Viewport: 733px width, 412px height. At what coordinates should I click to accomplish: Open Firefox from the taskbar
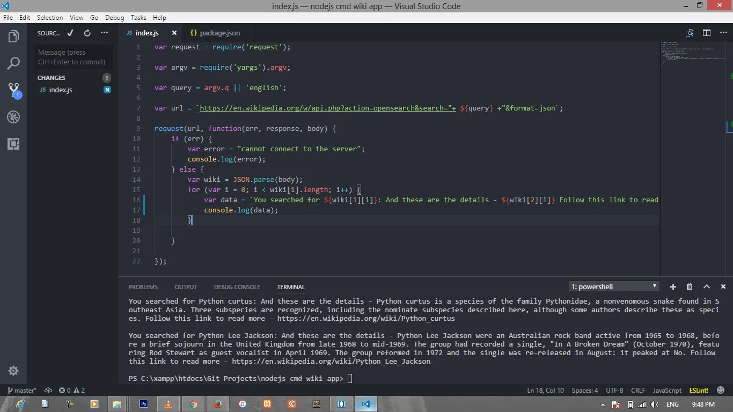[x=218, y=404]
